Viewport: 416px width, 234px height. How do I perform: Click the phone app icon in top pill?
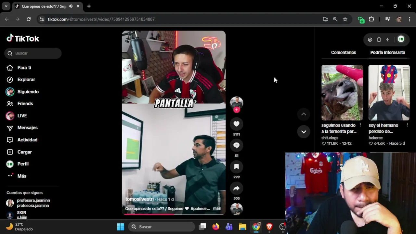(379, 40)
